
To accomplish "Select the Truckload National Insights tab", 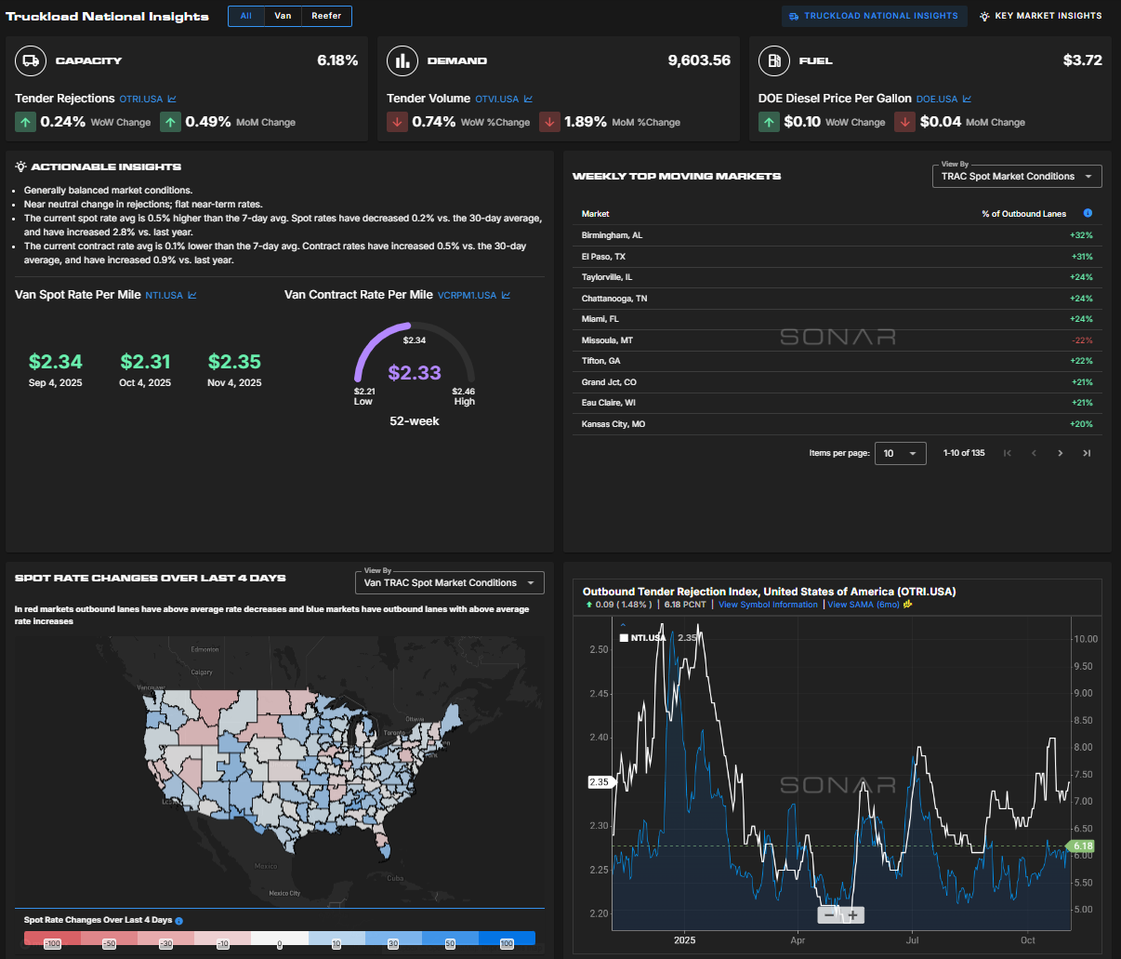I will [x=873, y=16].
